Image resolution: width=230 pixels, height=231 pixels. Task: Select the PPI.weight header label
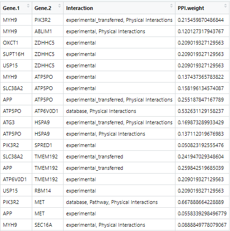[x=191, y=8]
